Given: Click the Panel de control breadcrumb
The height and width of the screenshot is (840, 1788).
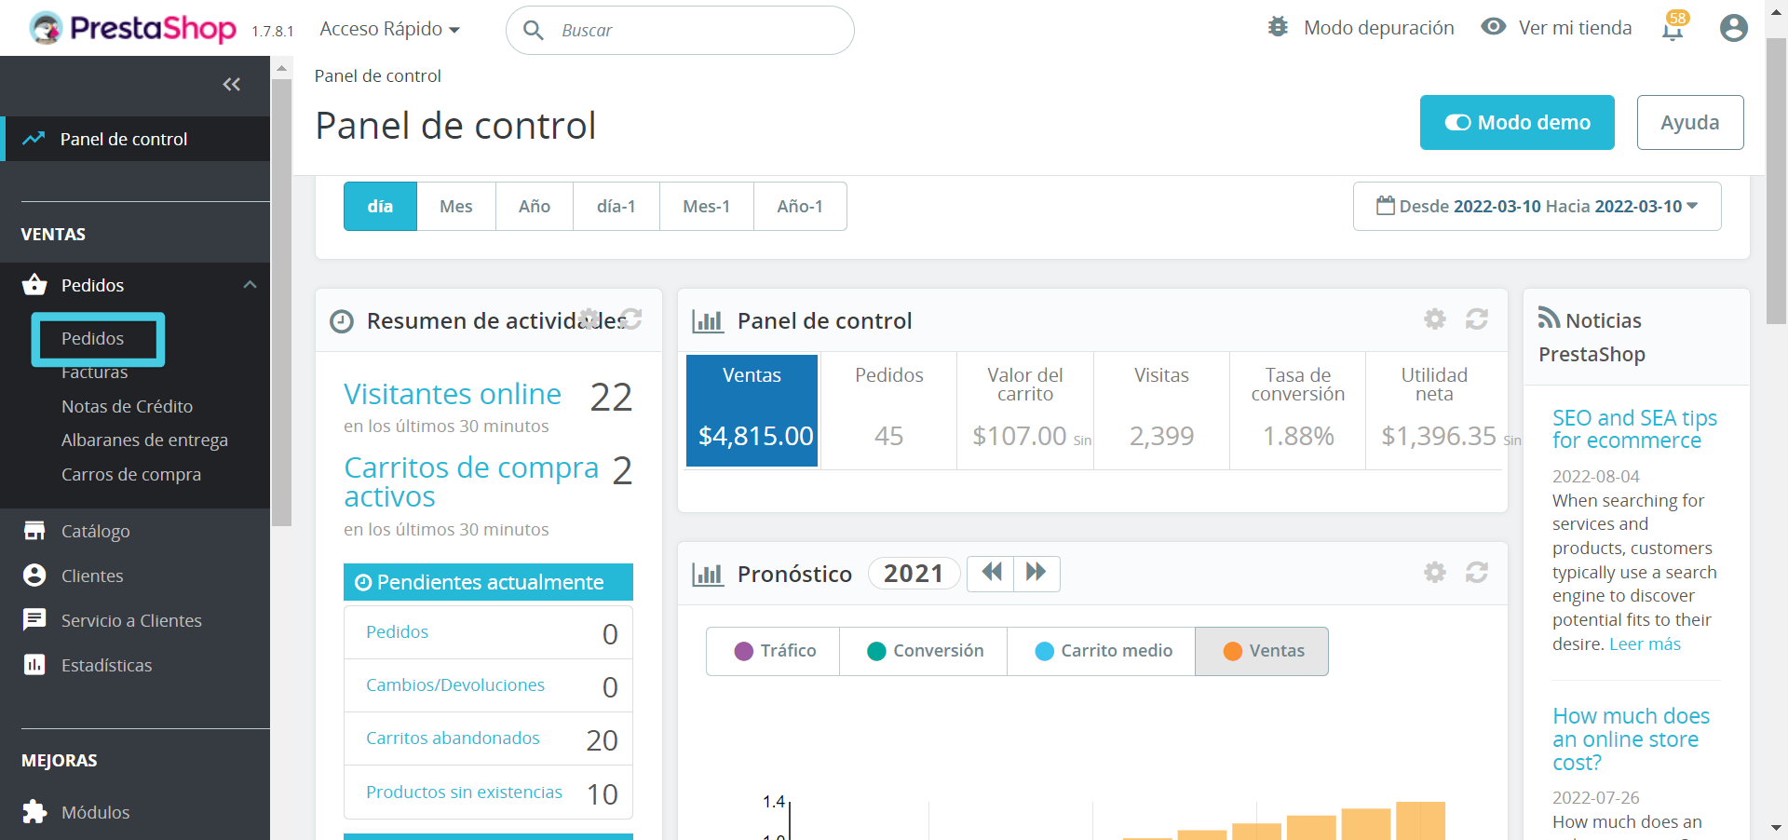Looking at the screenshot, I should (377, 76).
